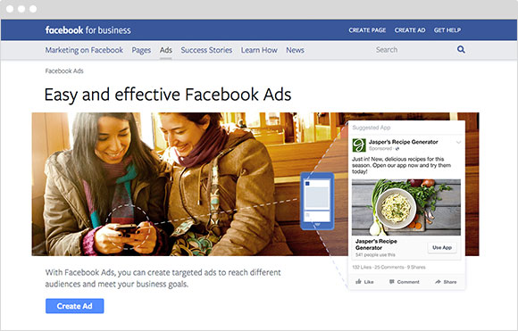Click the likes, comments, shares count line
Viewport: 518px width, 331px height.
tap(388, 267)
